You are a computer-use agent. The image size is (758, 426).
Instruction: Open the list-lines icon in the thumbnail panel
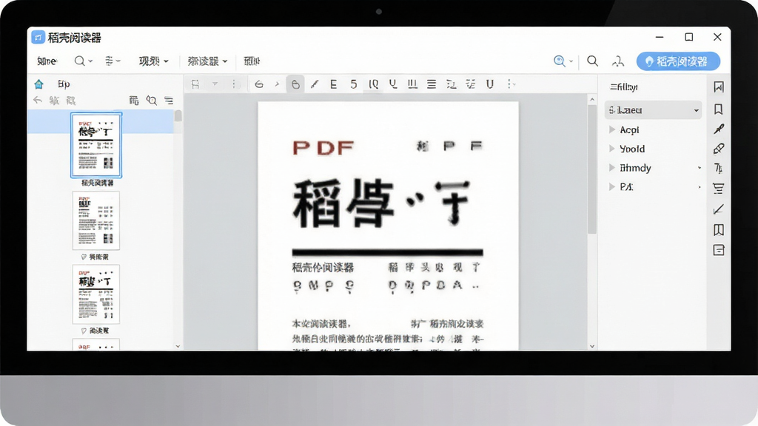tap(169, 101)
